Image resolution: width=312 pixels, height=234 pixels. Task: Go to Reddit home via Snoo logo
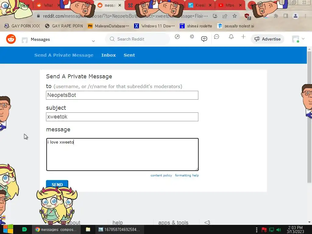(x=11, y=39)
